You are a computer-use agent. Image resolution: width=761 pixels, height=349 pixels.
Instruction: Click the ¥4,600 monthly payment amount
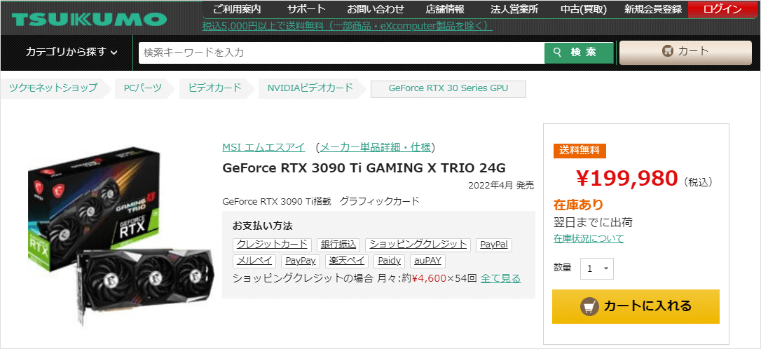point(429,279)
